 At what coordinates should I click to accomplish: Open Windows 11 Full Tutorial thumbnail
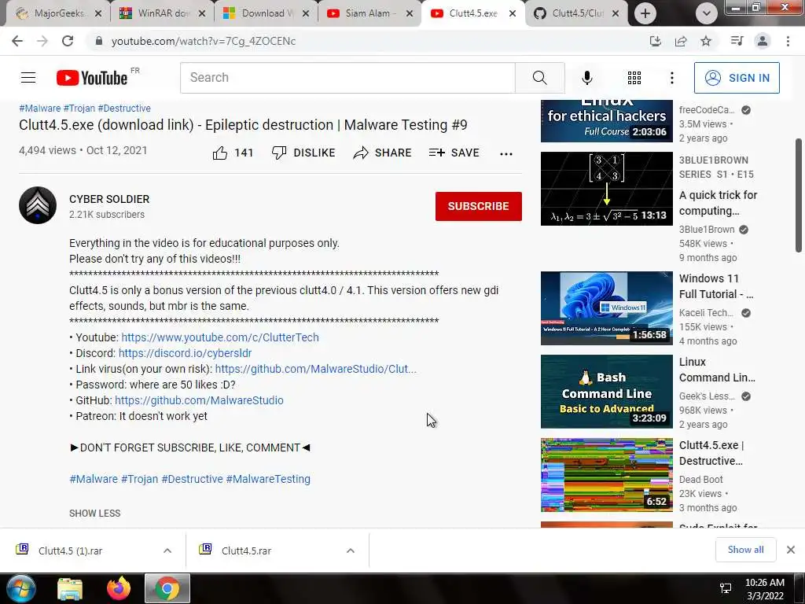click(606, 308)
